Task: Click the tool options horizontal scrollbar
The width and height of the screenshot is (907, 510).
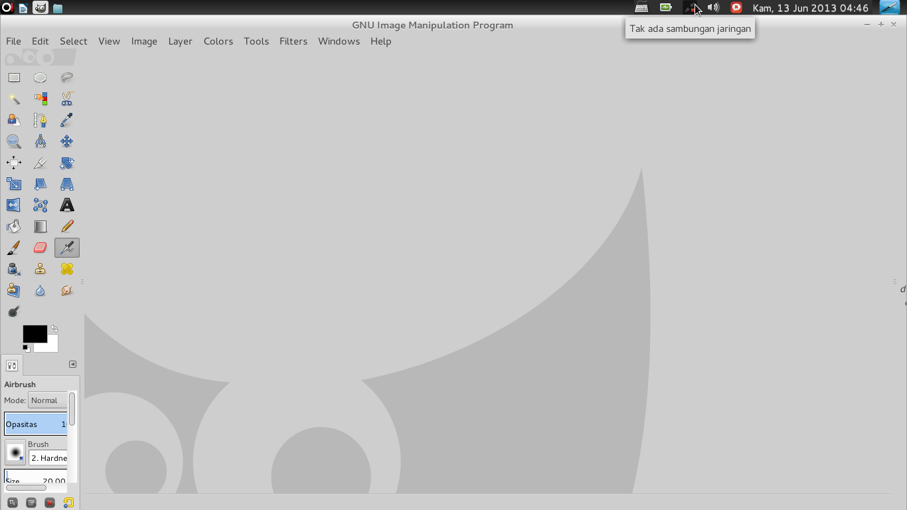Action: pos(26,487)
